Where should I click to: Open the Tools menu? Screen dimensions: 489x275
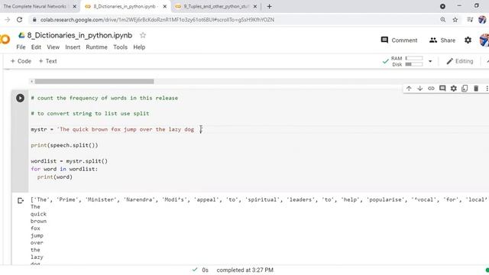pos(121,47)
